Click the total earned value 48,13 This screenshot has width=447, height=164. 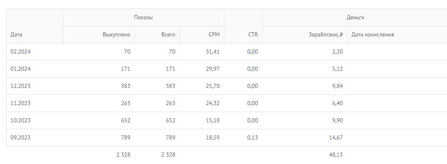click(336, 155)
